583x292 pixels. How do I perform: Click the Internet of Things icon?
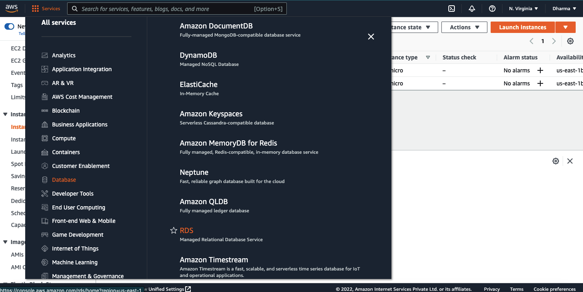click(45, 248)
